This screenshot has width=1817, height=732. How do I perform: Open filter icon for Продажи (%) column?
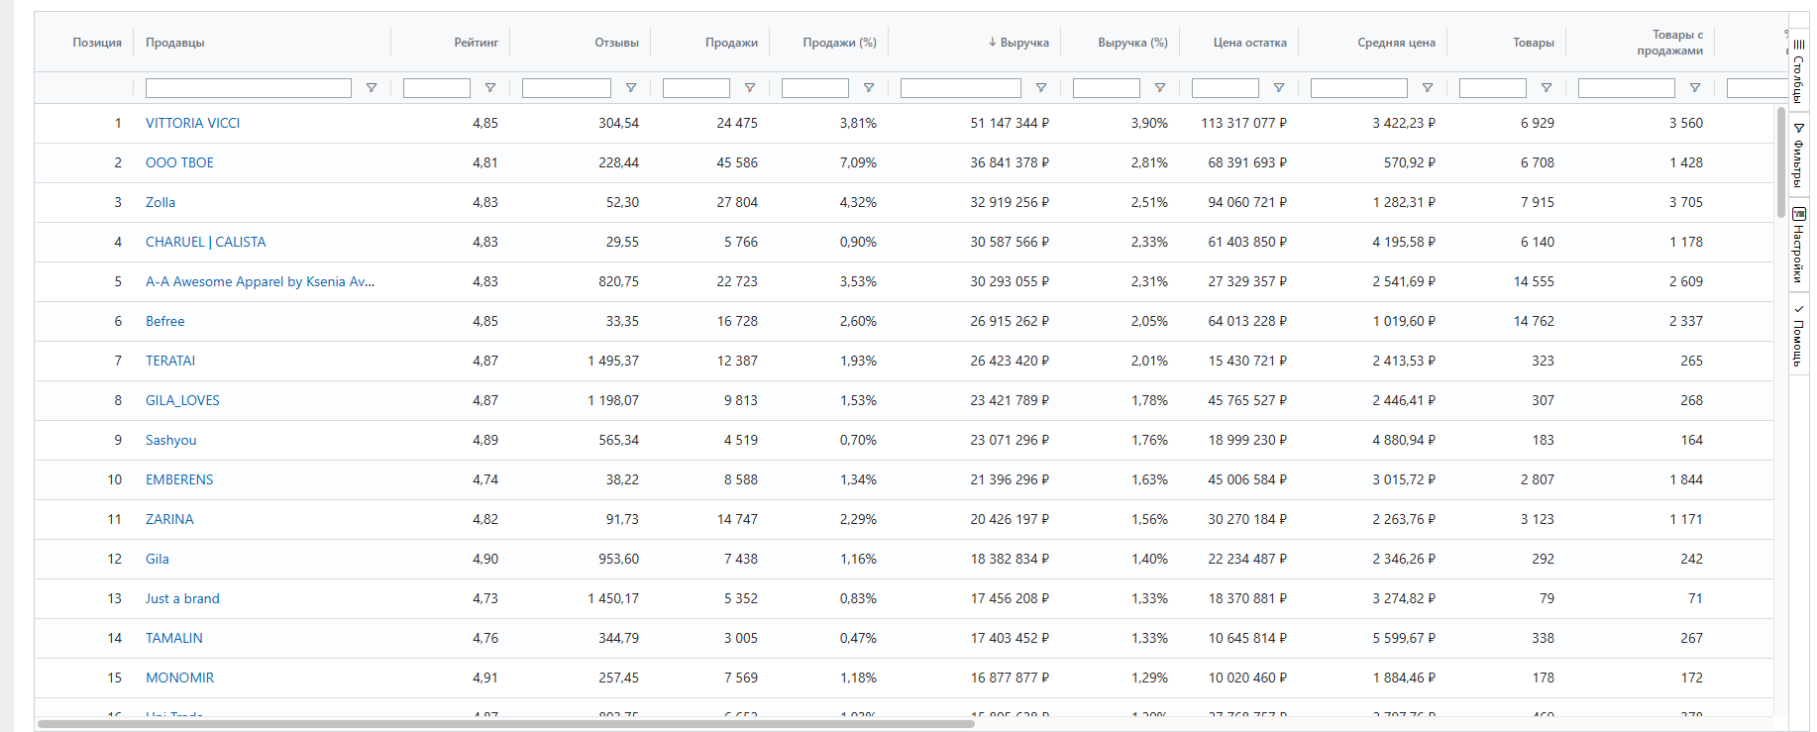tap(869, 88)
